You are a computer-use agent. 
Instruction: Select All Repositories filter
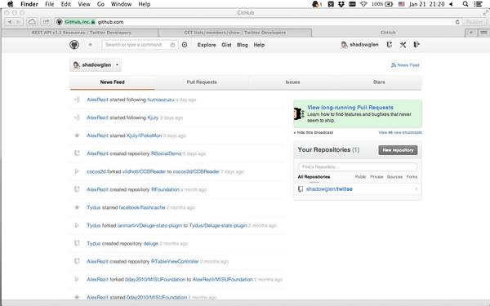(x=314, y=177)
